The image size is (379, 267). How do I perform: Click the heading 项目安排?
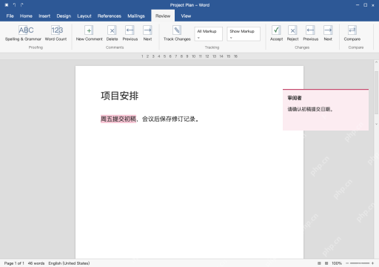pyautogui.click(x=120, y=96)
